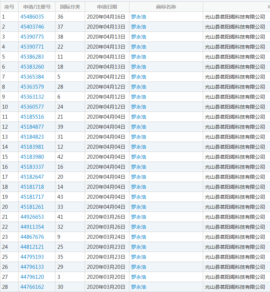270x292 pixels.
Task: Open registration number 45403746 link
Action: click(32, 27)
